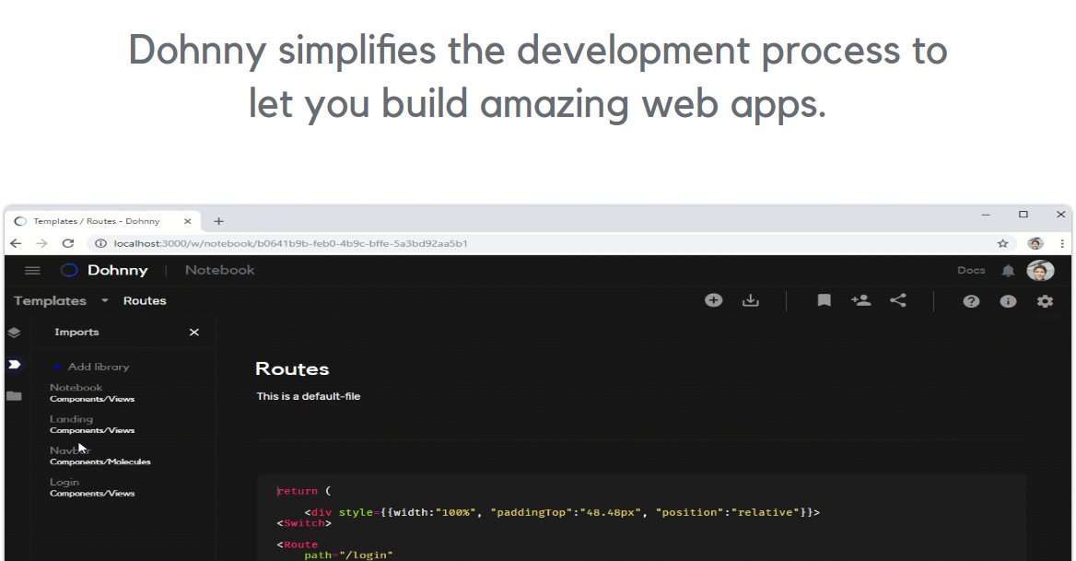Click the bookmark icon in toolbar
The image size is (1076, 561).
pos(825,300)
